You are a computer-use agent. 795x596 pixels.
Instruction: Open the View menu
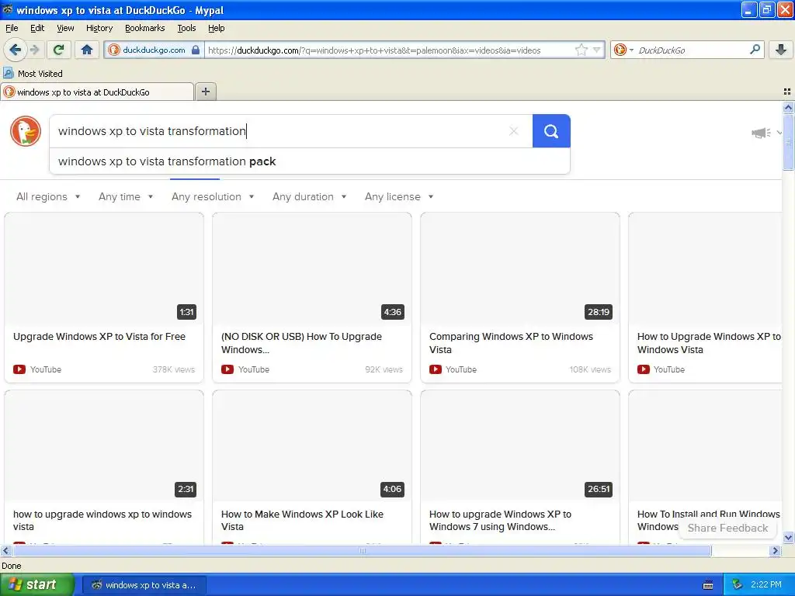[x=65, y=28]
